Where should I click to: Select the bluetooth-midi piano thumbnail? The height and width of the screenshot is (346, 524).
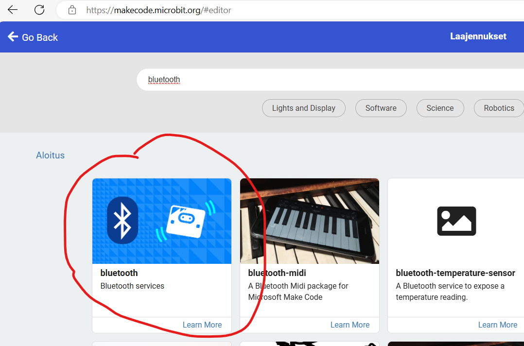[310, 221]
